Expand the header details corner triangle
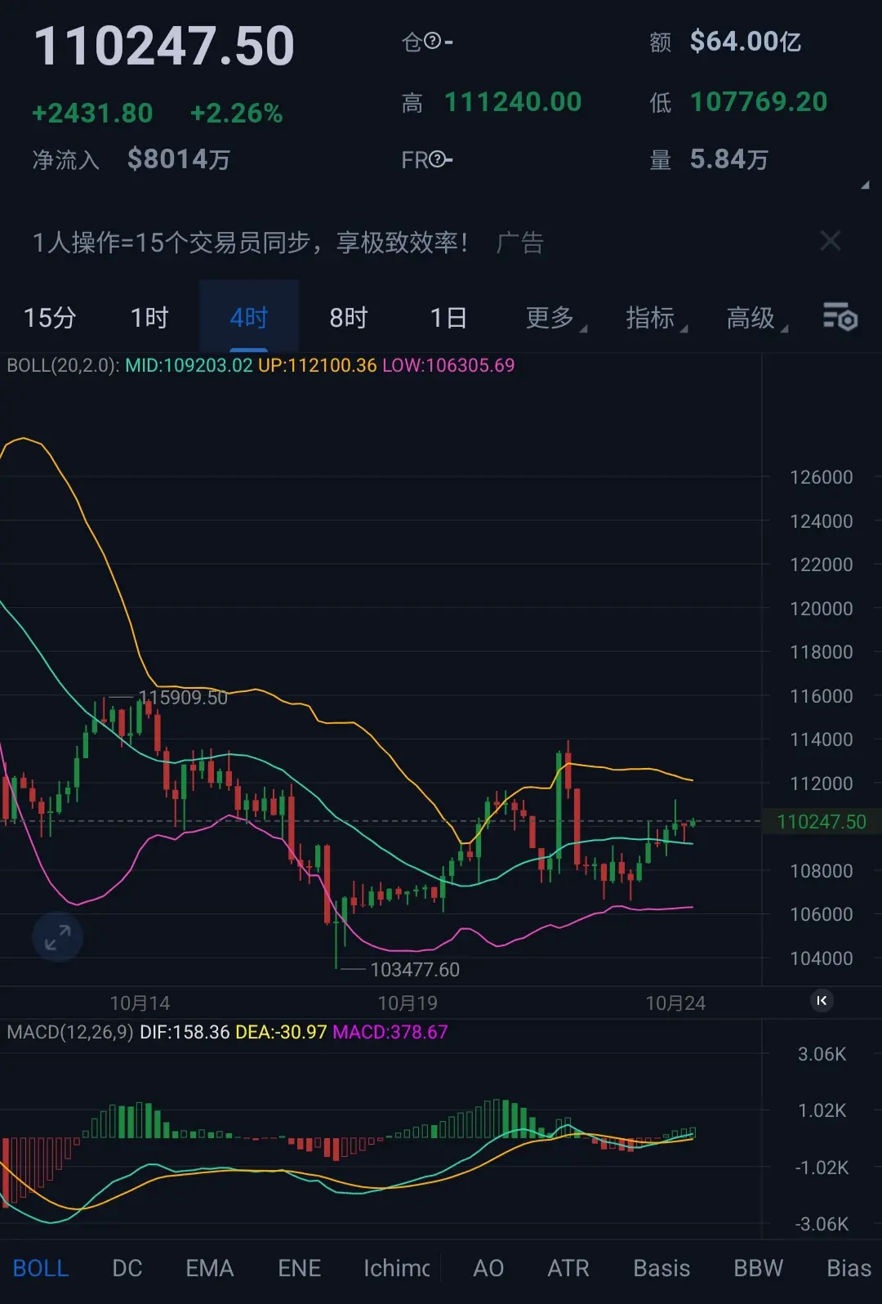This screenshot has height=1304, width=882. [865, 185]
